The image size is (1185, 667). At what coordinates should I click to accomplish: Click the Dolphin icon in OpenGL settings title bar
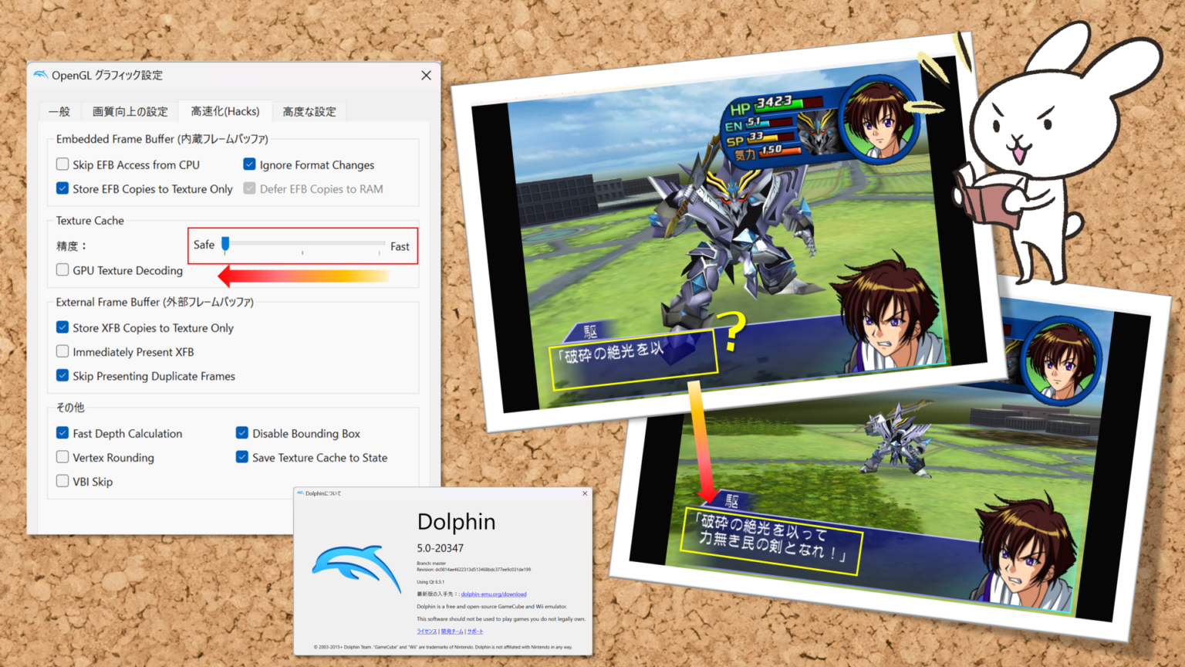pos(40,75)
